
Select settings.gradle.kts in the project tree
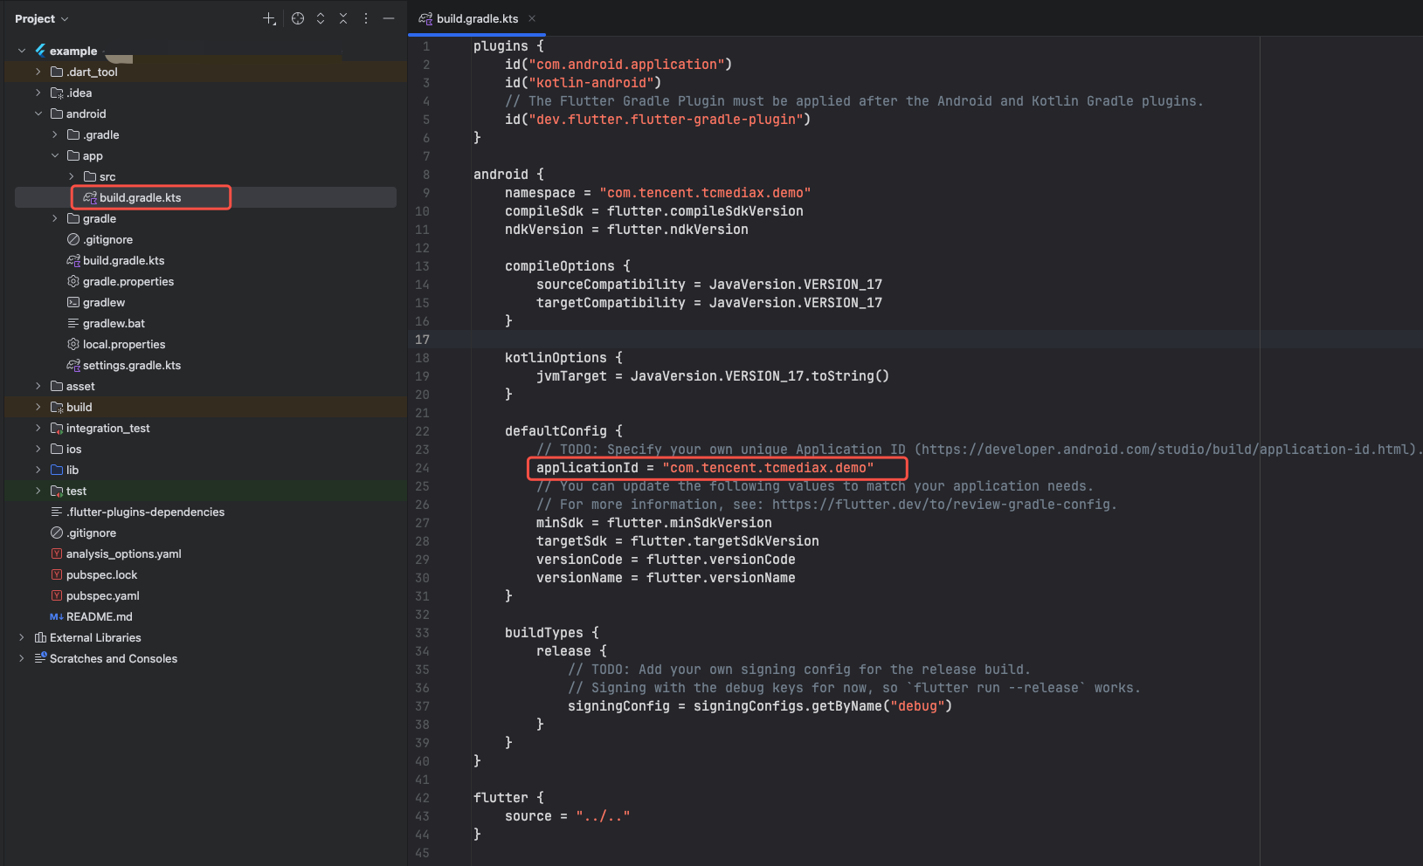pyautogui.click(x=131, y=365)
